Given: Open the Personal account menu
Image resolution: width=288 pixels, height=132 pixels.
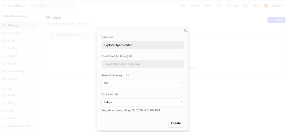Looking at the screenshot, I should click(x=274, y=6).
